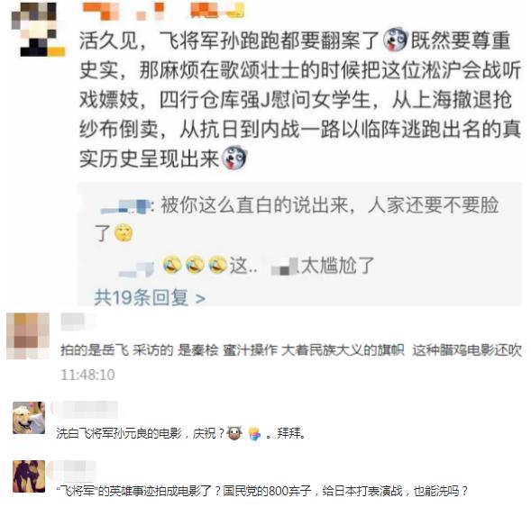Click the blurred orange username at the top
The height and width of the screenshot is (507, 531).
pos(162,10)
